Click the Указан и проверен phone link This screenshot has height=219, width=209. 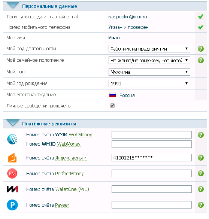coord(128,27)
